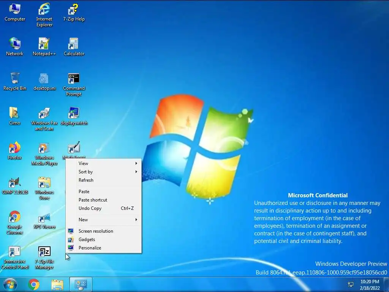The image size is (389, 292).
Task: Choose Undo Copy in the context menu
Action: point(104,208)
